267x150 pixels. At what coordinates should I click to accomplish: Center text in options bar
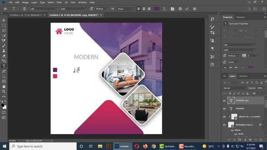[x=144, y=9]
